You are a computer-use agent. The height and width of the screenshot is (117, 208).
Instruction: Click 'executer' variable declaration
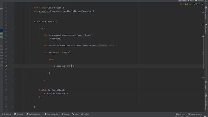pos(44,11)
